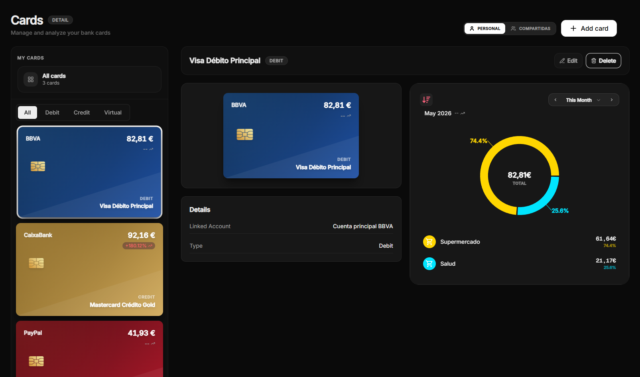
Task: Click the chip icon on the CaixaBank card
Action: (36, 263)
